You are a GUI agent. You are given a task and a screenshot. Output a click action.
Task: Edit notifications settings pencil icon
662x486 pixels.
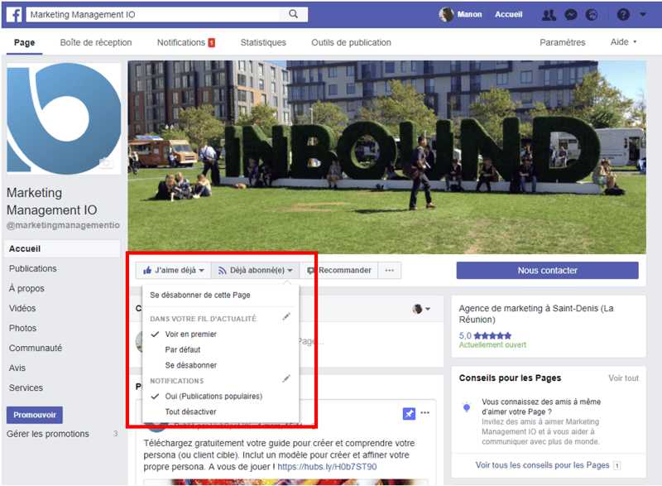pyautogui.click(x=286, y=378)
